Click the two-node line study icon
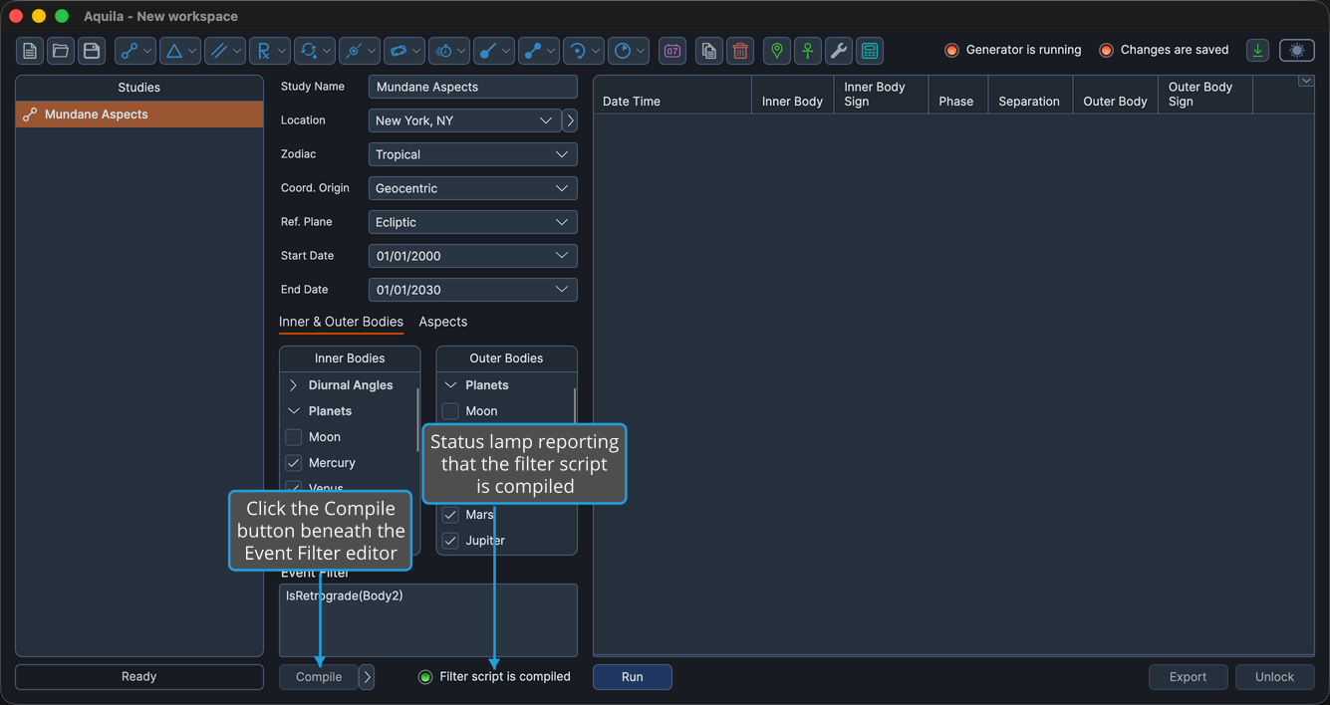The image size is (1330, 705). tap(533, 51)
